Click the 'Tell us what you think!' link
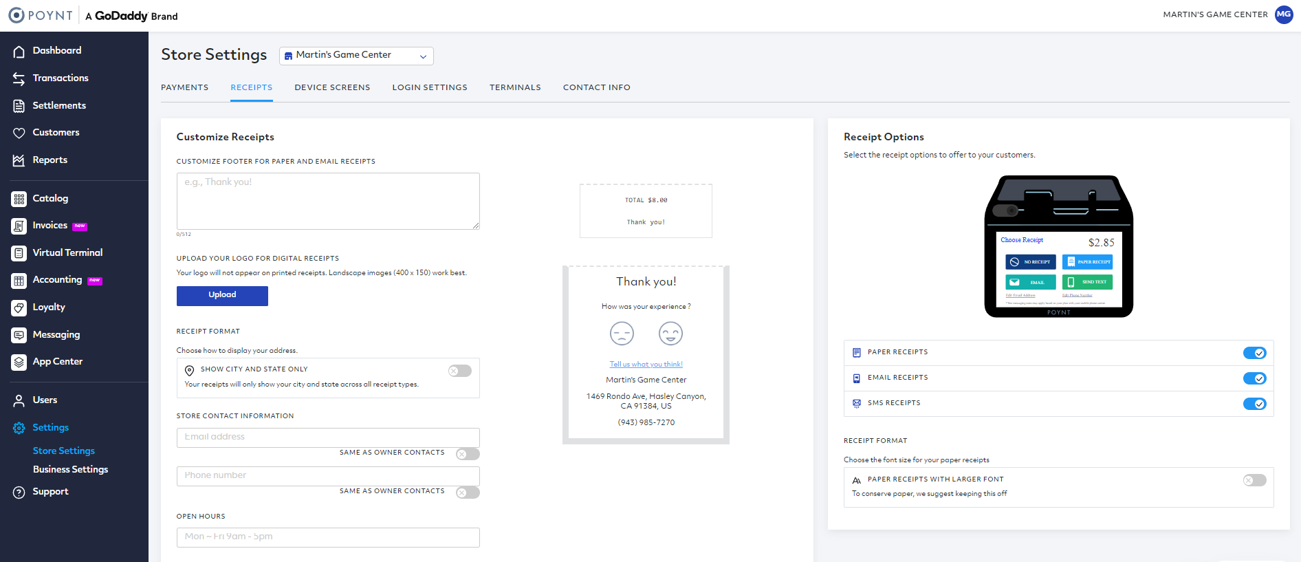This screenshot has width=1301, height=562. pos(646,365)
